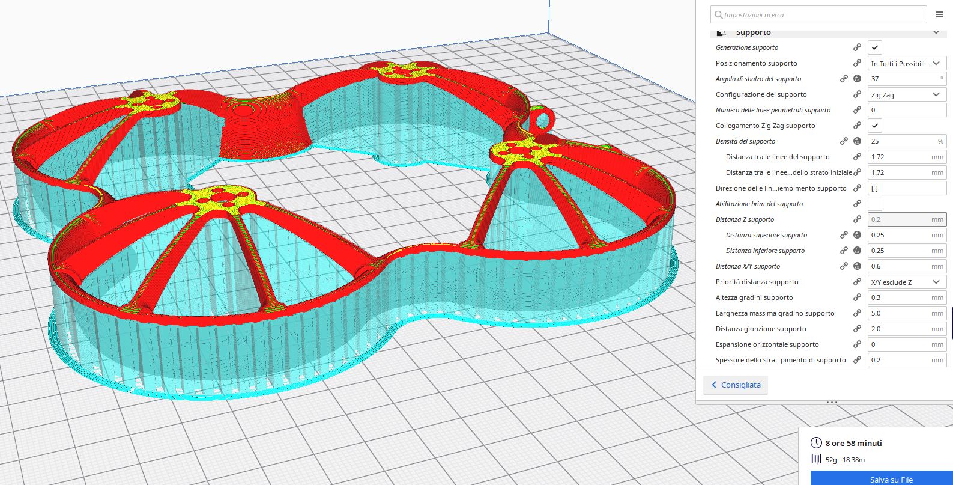
Task: Click Salva su File button
Action: pos(891,479)
